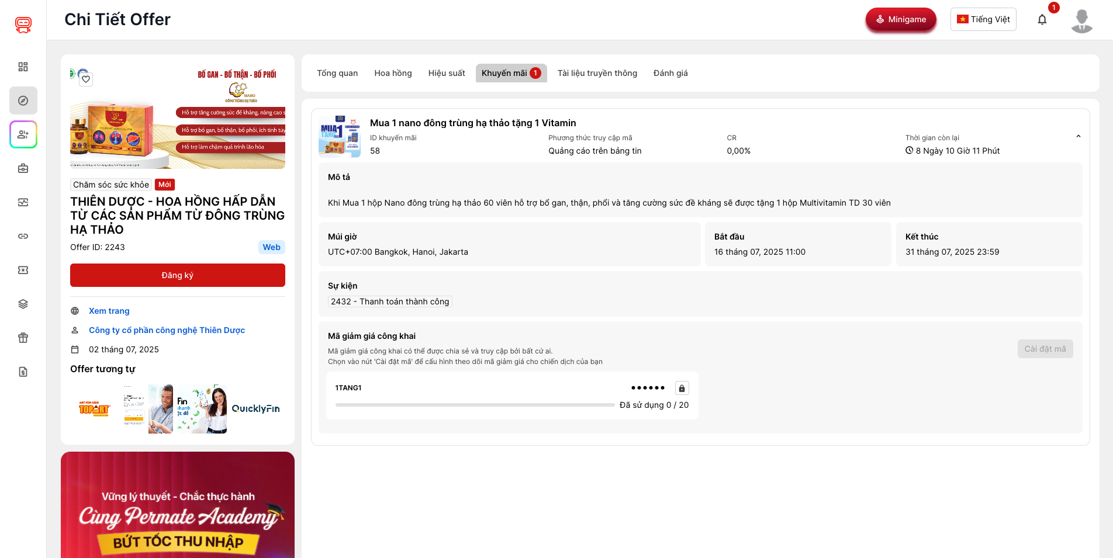Click the heart favorite icon on offer image
The height and width of the screenshot is (558, 1113).
pyautogui.click(x=86, y=79)
